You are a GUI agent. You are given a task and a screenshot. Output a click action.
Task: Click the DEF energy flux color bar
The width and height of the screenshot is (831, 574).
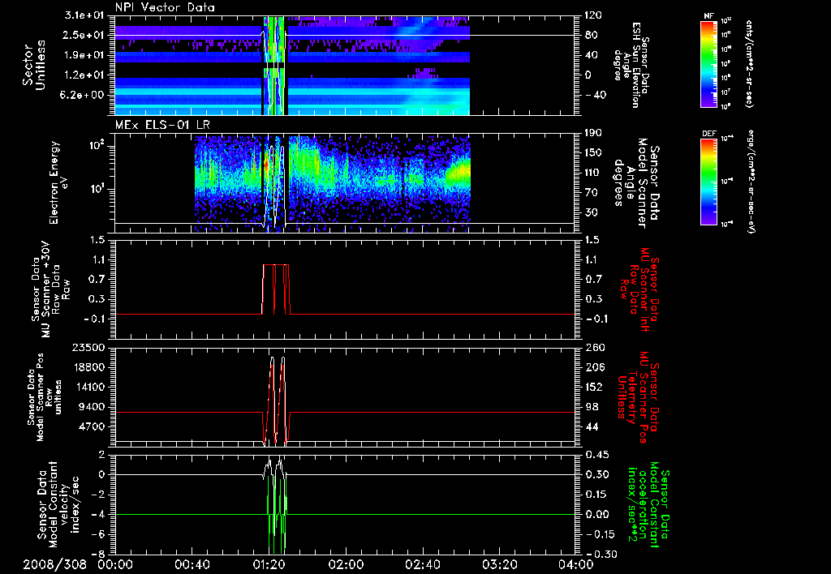pyautogui.click(x=708, y=182)
